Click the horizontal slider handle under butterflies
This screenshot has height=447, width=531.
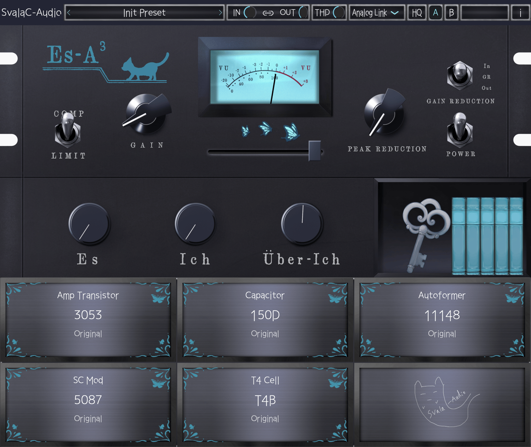[x=315, y=151]
